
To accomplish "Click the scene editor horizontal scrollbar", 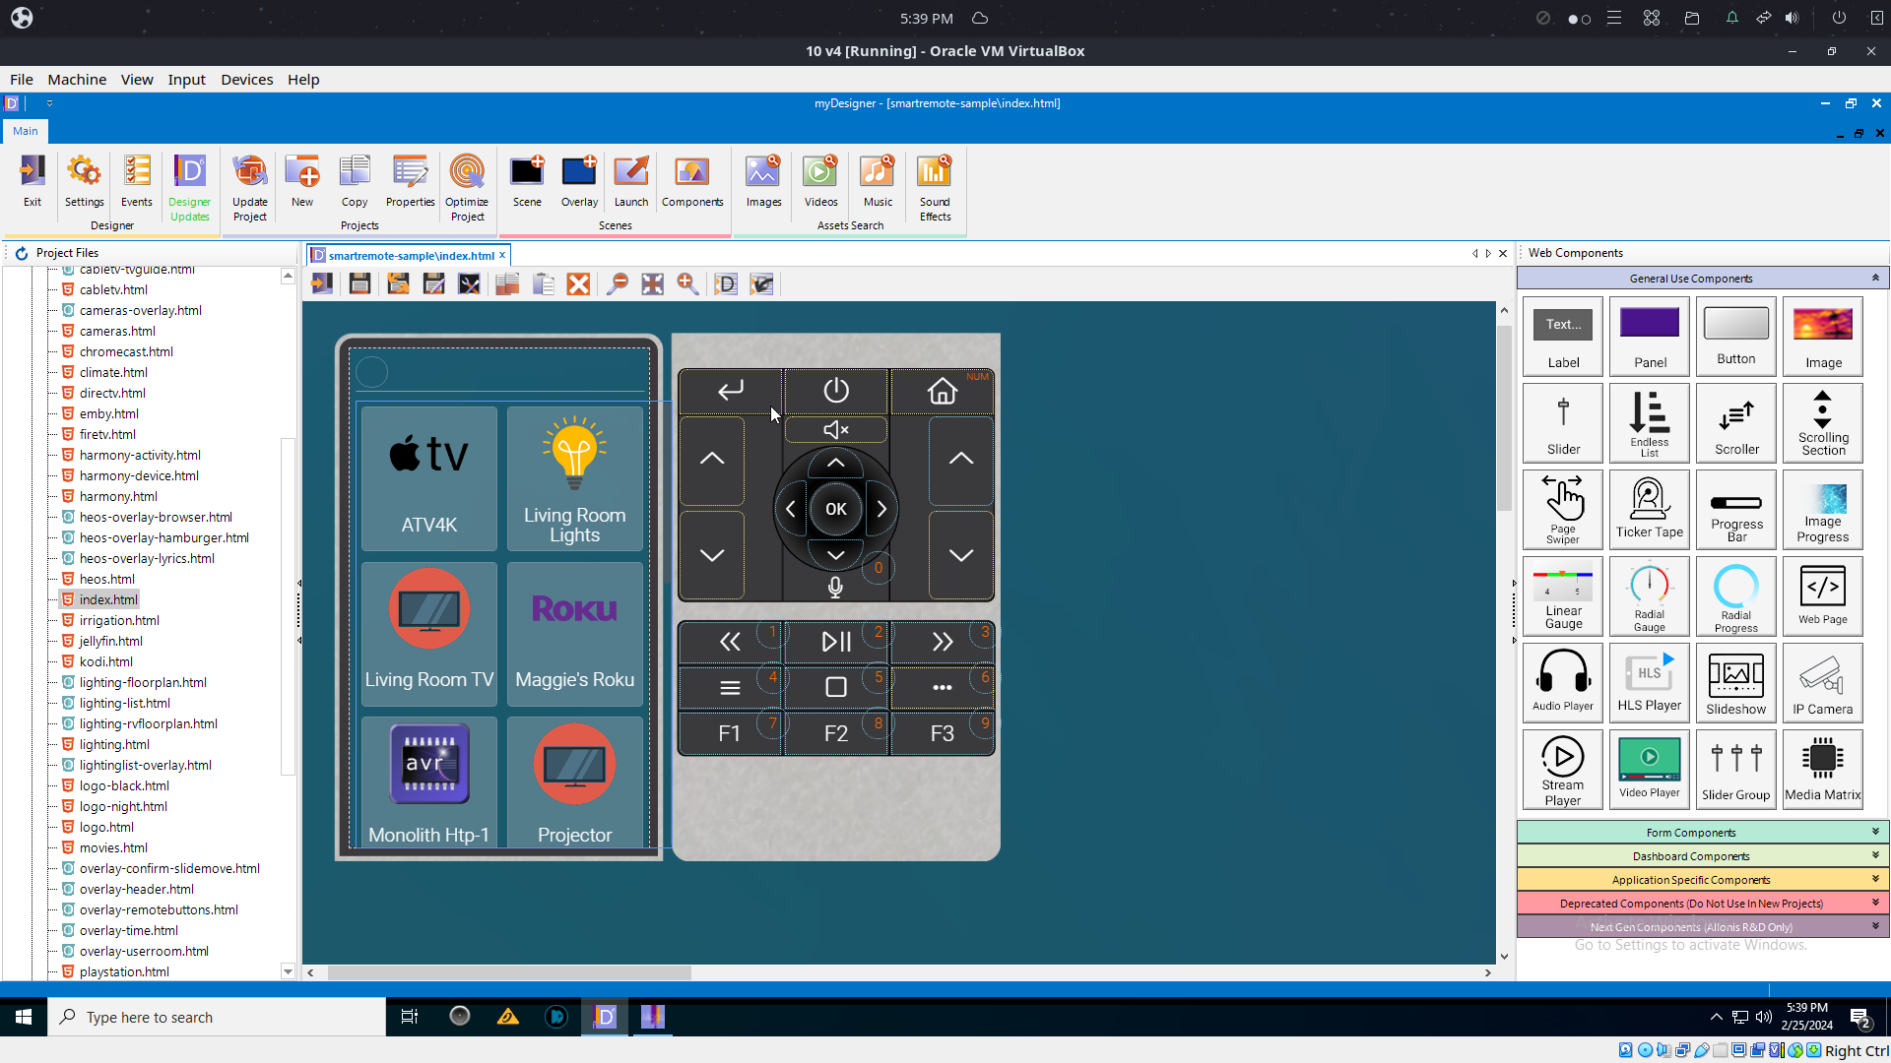I will pyautogui.click(x=509, y=972).
